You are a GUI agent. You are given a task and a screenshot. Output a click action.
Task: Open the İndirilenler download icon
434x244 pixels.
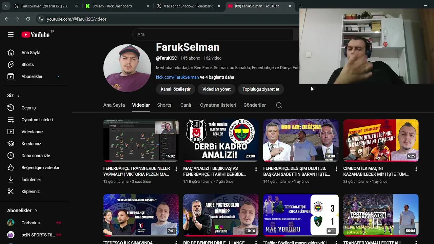tap(11, 180)
